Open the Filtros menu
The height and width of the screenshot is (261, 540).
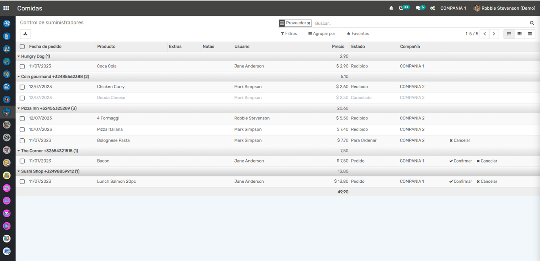[288, 34]
